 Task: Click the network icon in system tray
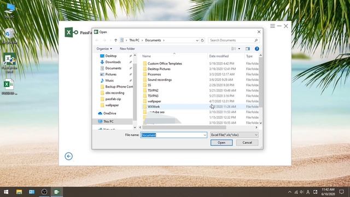(296, 192)
